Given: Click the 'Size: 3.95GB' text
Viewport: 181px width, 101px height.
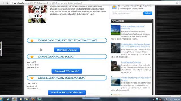Looking at the screenshot, I should click(32, 84).
